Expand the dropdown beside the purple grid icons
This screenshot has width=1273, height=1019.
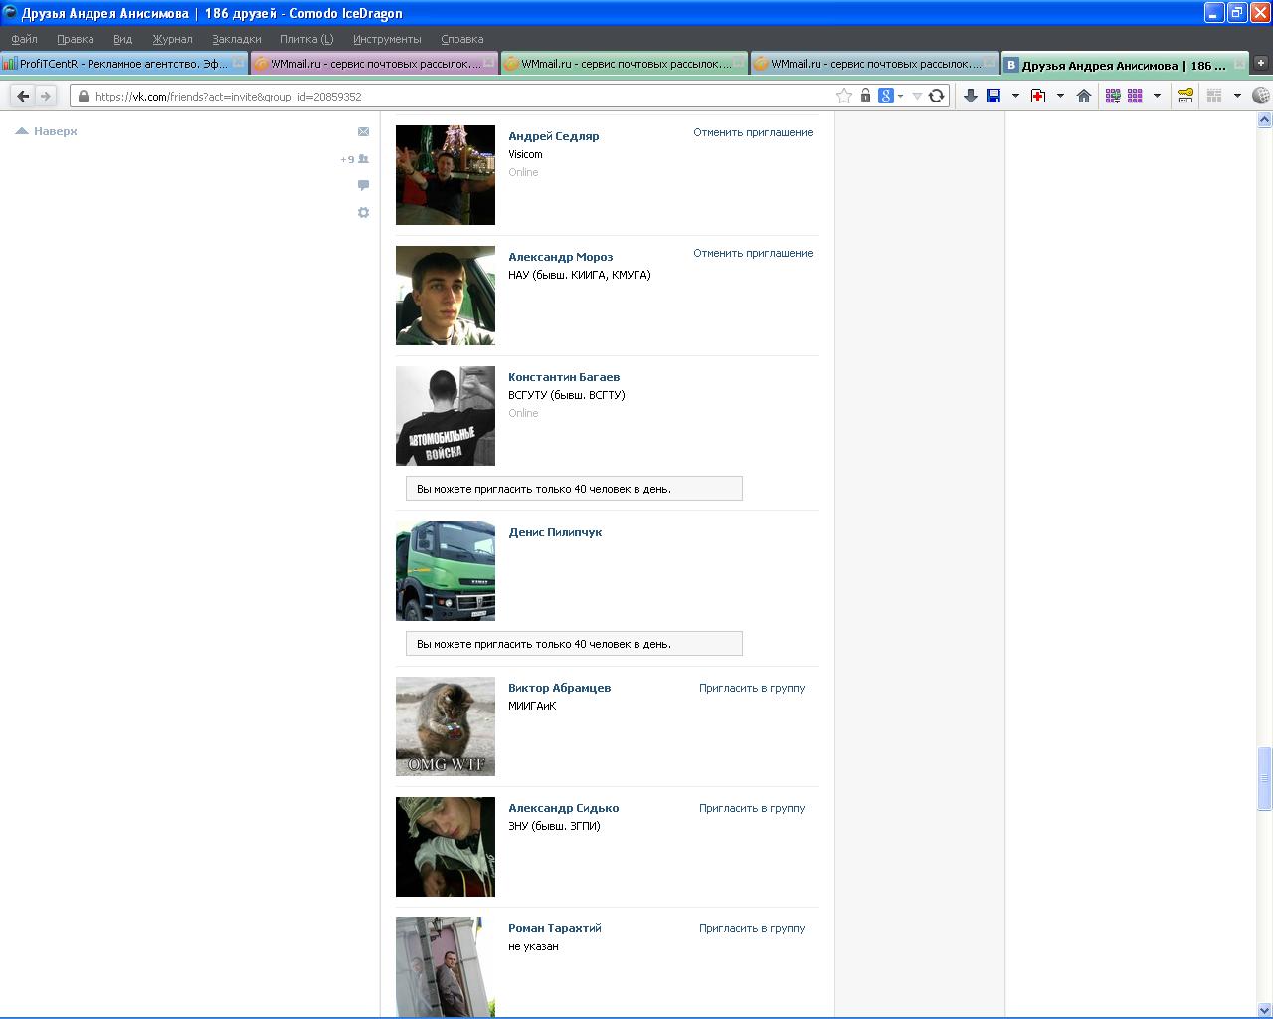pos(1157,96)
